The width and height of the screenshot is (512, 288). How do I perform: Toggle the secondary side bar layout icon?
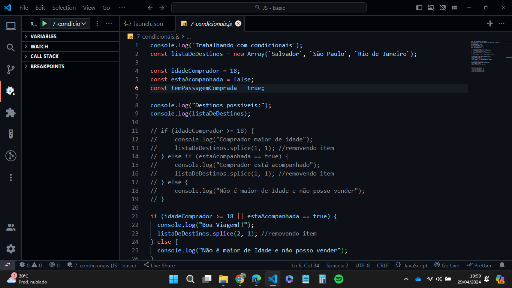pos(443,7)
